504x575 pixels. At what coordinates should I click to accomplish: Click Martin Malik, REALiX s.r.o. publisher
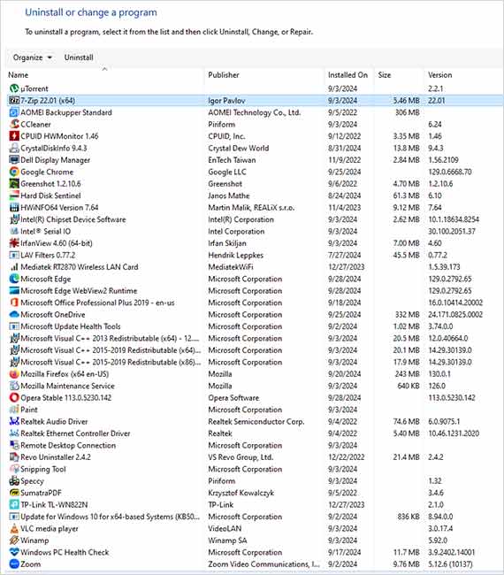point(251,208)
